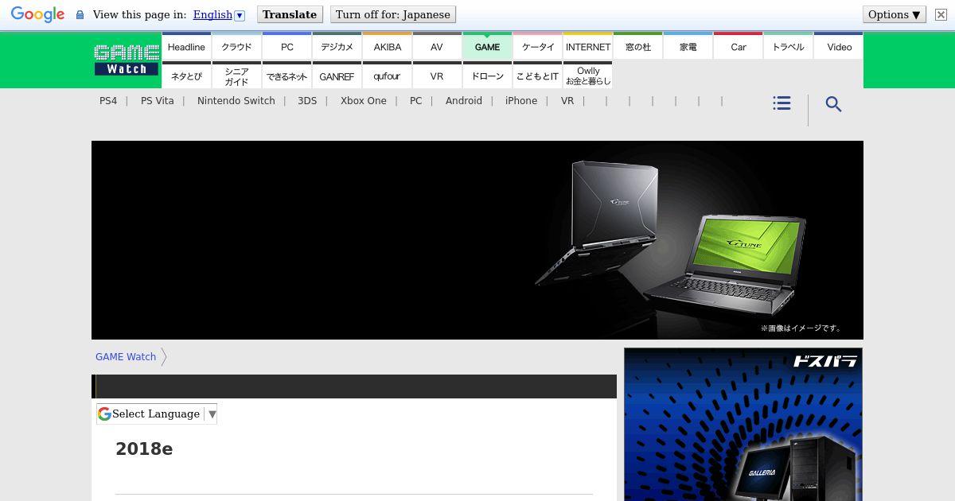Open the デジカメ tab
This screenshot has width=955, height=501.
[x=337, y=46]
